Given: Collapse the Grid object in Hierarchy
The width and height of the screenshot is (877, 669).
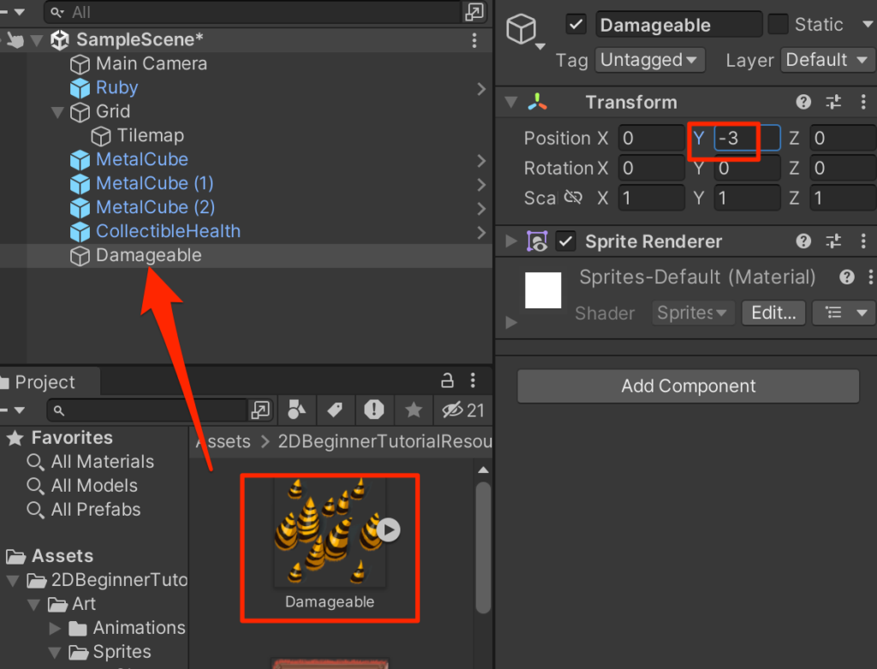Looking at the screenshot, I should coord(57,112).
